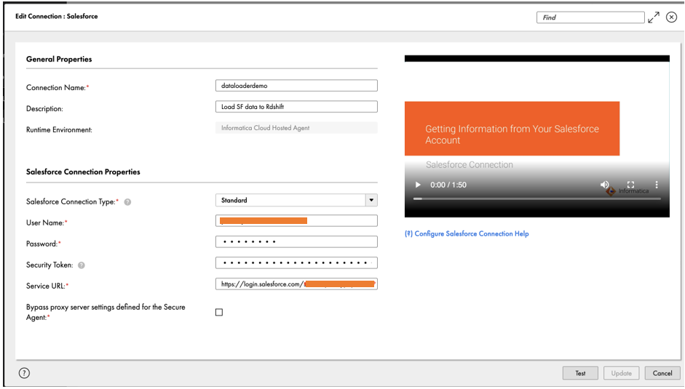
Task: Click the Description input field
Action: [x=296, y=107]
